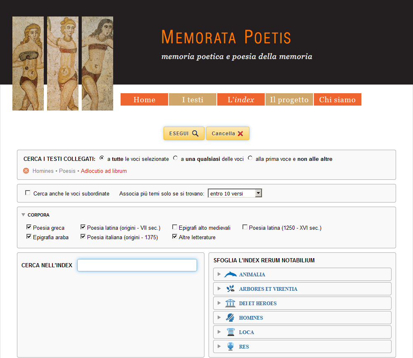Enable 'Cerca anche le voci subordinate' checkbox
Screen dimensions: 413x358
click(x=28, y=193)
